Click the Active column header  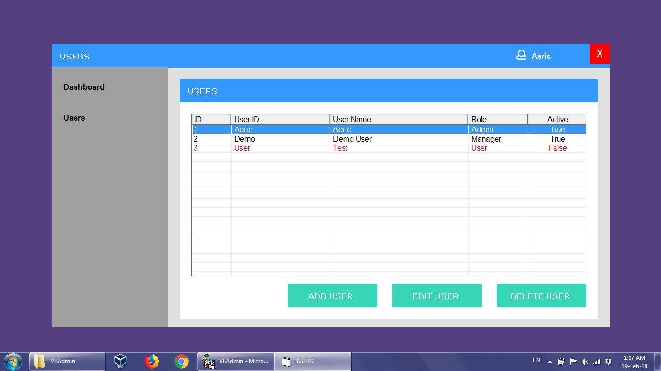click(557, 119)
